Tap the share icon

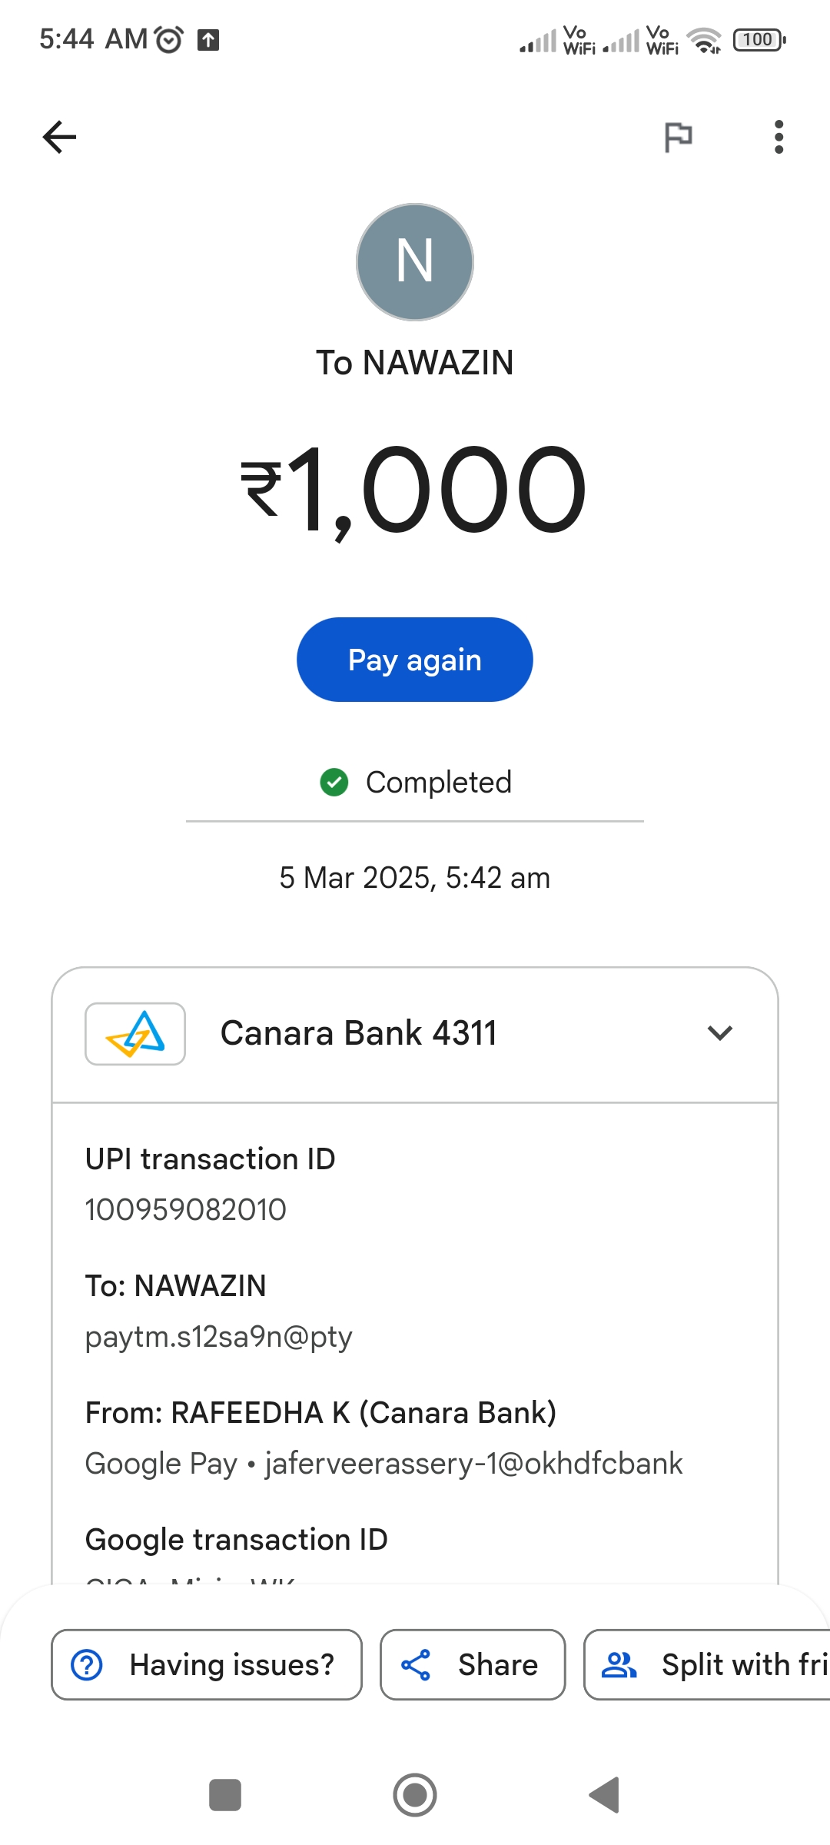click(x=416, y=1665)
